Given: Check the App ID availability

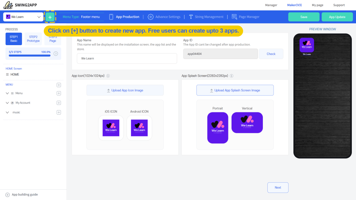Looking at the screenshot, I should [271, 54].
